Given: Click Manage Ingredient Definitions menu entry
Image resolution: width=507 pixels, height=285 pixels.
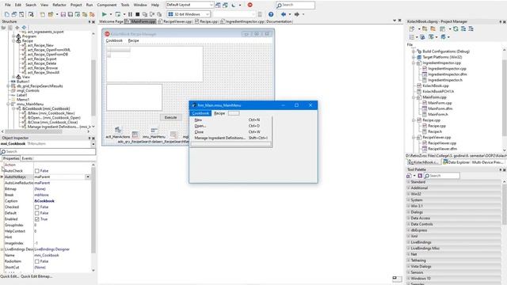Looking at the screenshot, I should point(231,138).
